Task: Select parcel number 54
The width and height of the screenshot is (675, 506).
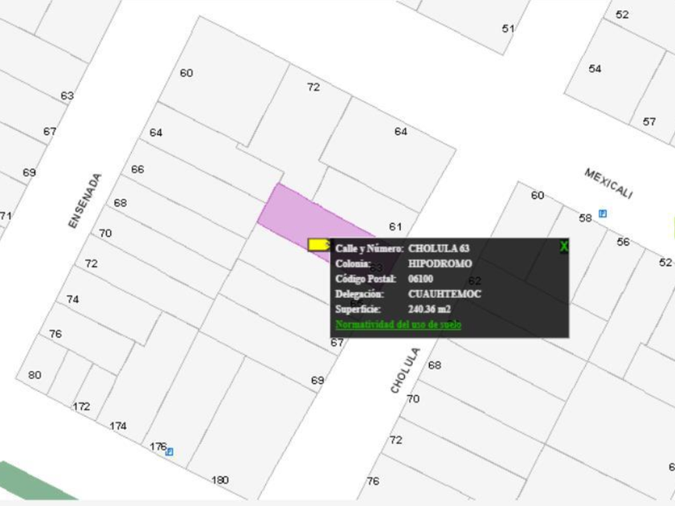Action: click(x=595, y=68)
